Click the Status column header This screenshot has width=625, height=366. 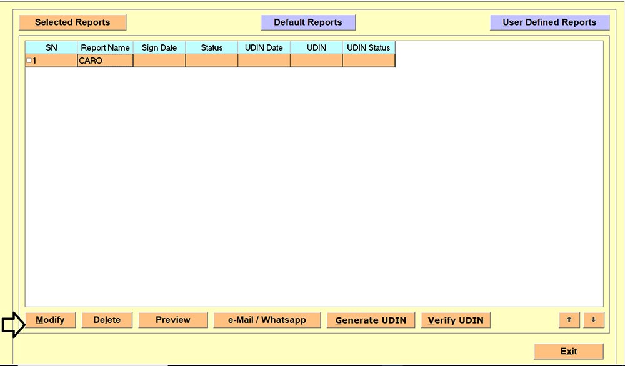[212, 47]
